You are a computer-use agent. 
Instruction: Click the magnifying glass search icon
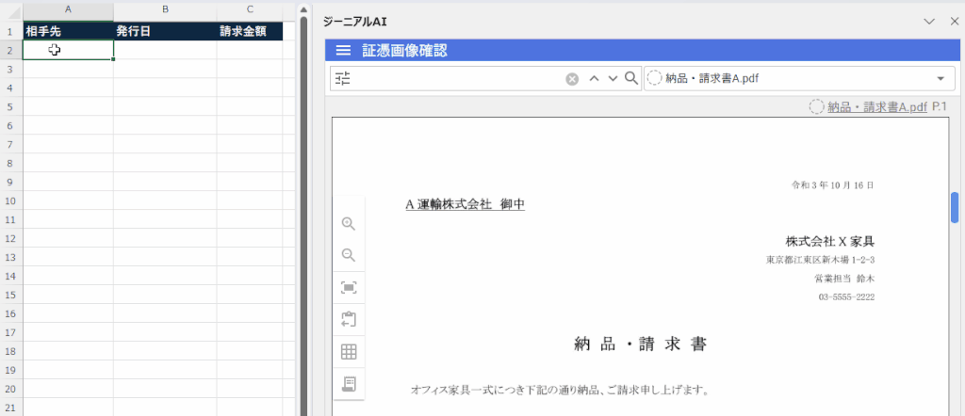pyautogui.click(x=631, y=78)
